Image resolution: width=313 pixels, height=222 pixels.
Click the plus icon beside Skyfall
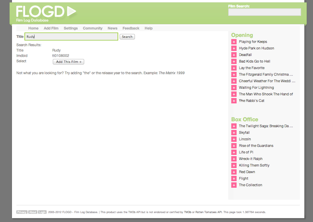tap(234, 132)
